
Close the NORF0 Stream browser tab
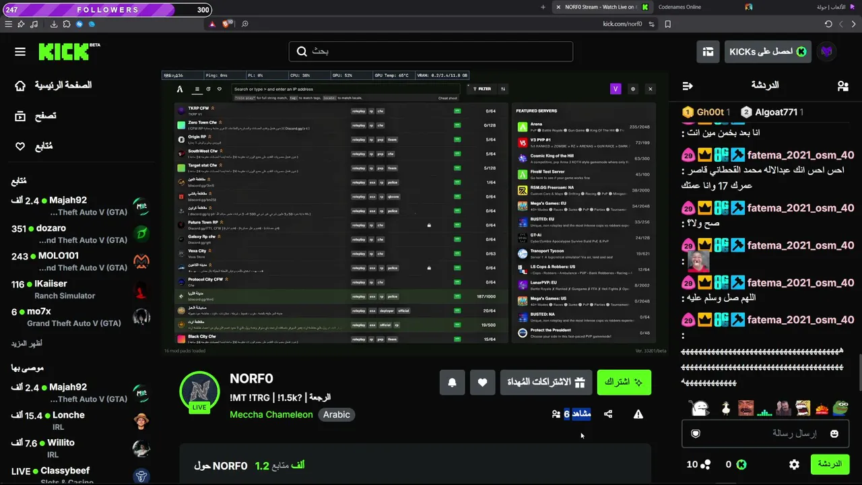click(x=558, y=7)
